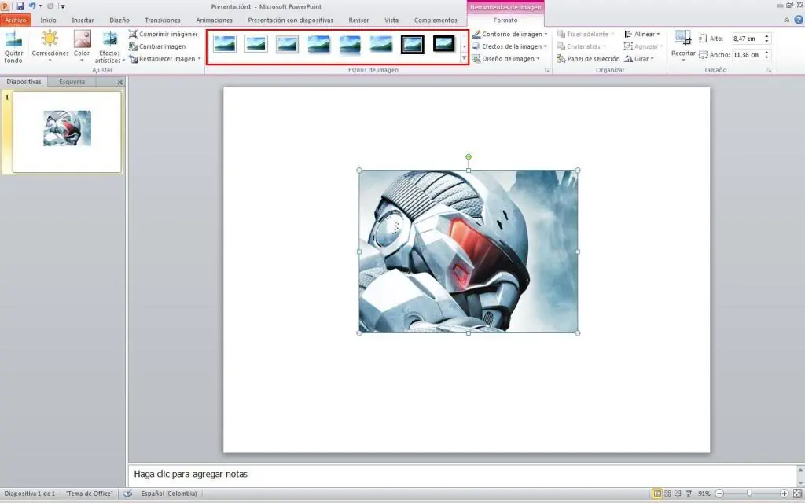This screenshot has height=503, width=805.
Task: Apply the last black-bordered picture style
Action: [x=443, y=44]
